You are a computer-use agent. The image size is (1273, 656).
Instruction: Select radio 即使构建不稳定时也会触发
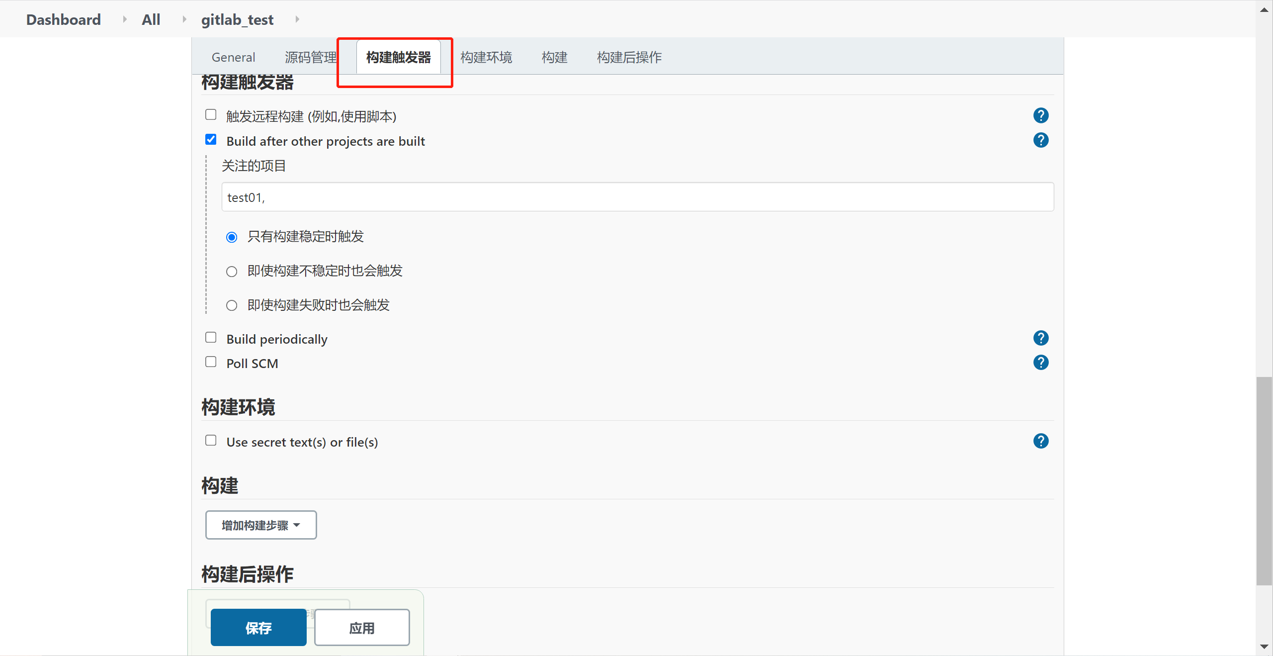tap(232, 272)
